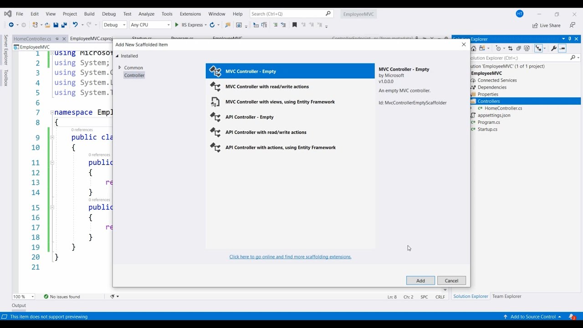The image size is (583, 328).
Task: Select HomeController.cs in Solution Explorer
Action: click(x=503, y=108)
